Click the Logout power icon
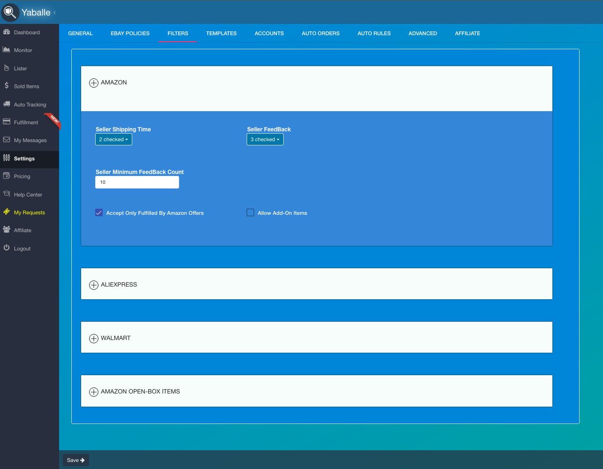The image size is (603, 469). click(x=7, y=248)
